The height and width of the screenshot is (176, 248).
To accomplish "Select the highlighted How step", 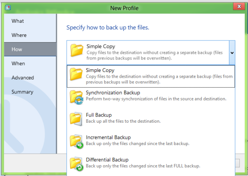I will pyautogui.click(x=30, y=49).
